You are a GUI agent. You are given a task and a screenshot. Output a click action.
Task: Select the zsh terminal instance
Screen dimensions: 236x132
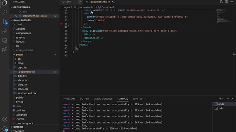(x=224, y=109)
